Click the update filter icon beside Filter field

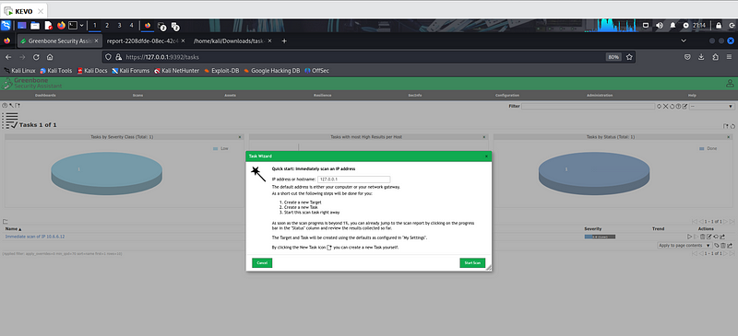tap(660, 107)
